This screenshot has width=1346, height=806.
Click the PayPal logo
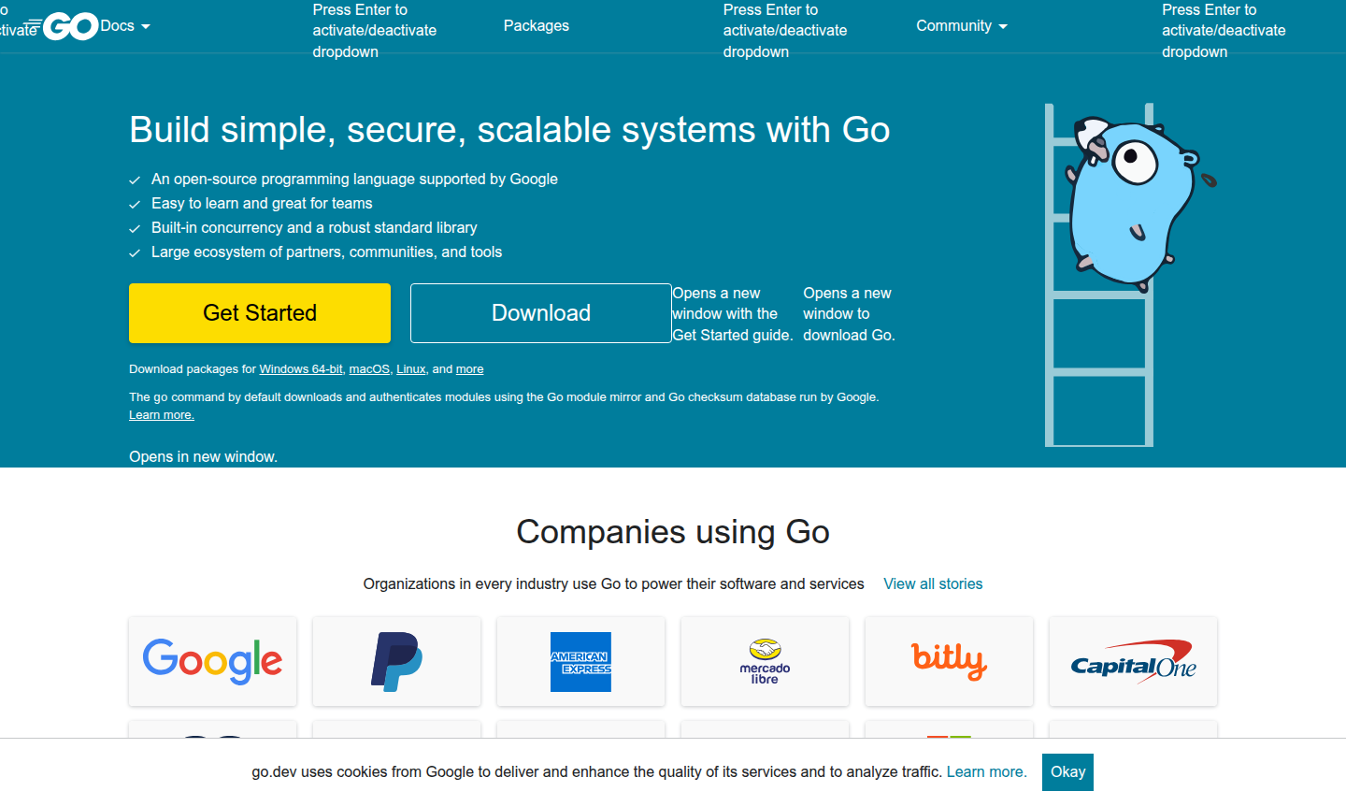tap(396, 661)
